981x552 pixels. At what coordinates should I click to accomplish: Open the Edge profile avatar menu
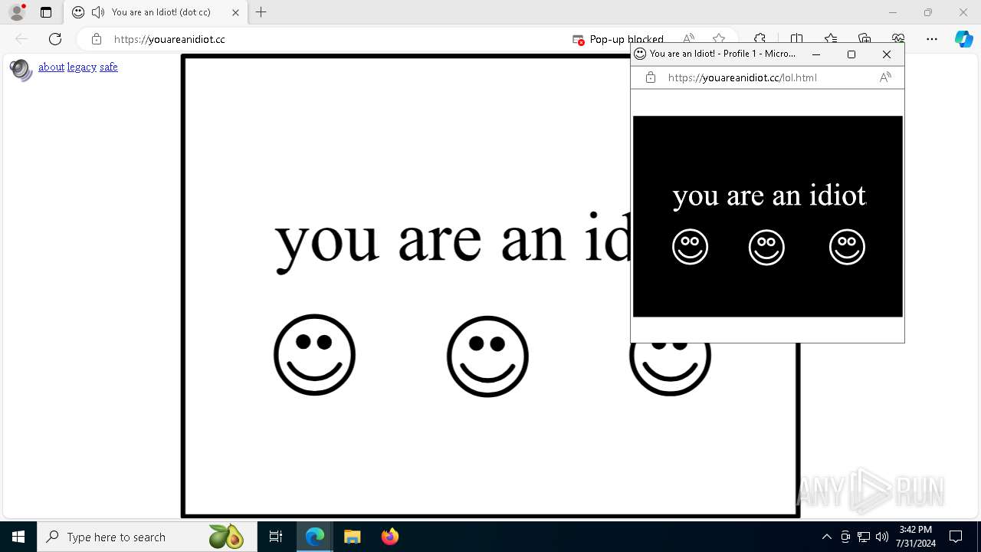17,12
